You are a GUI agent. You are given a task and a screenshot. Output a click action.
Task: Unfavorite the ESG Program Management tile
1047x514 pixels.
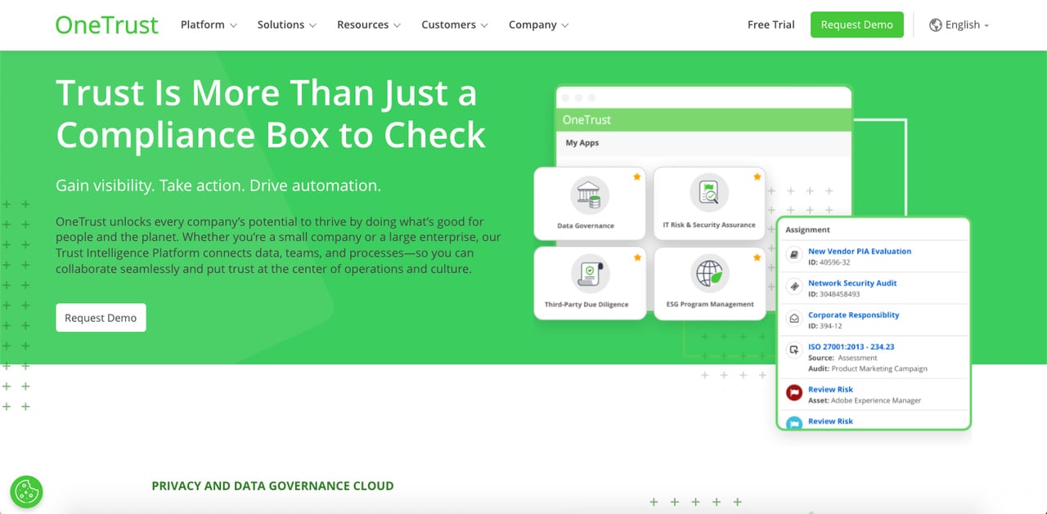point(756,256)
